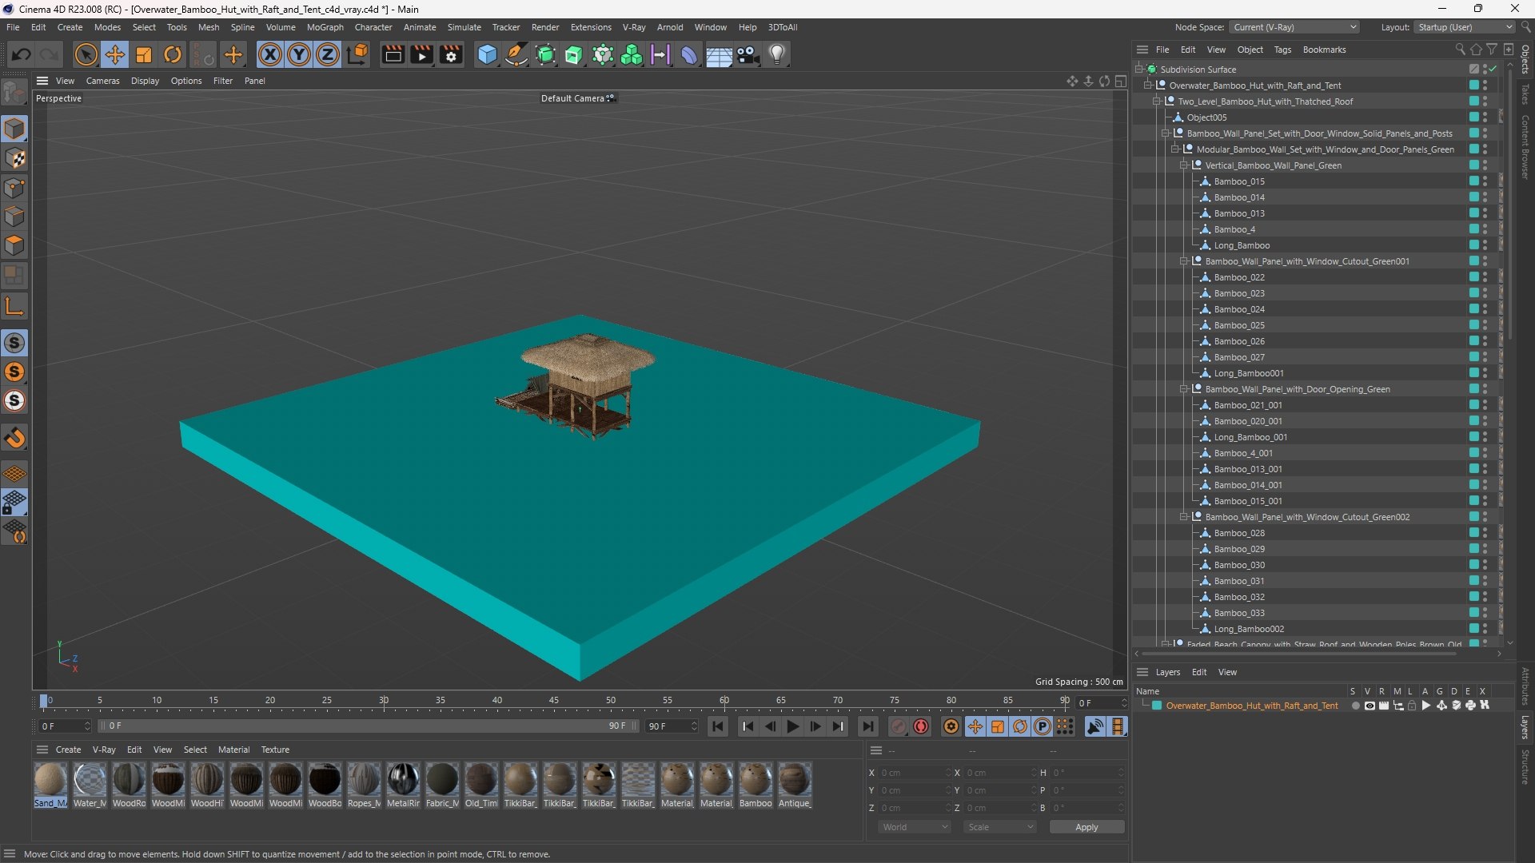The height and width of the screenshot is (863, 1535).
Task: Open the MoGraph menu
Action: 325,27
